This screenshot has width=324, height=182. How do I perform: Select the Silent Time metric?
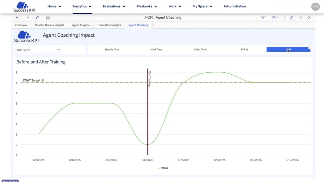(200, 50)
